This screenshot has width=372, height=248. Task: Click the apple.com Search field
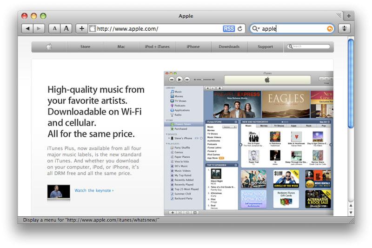tap(308, 47)
